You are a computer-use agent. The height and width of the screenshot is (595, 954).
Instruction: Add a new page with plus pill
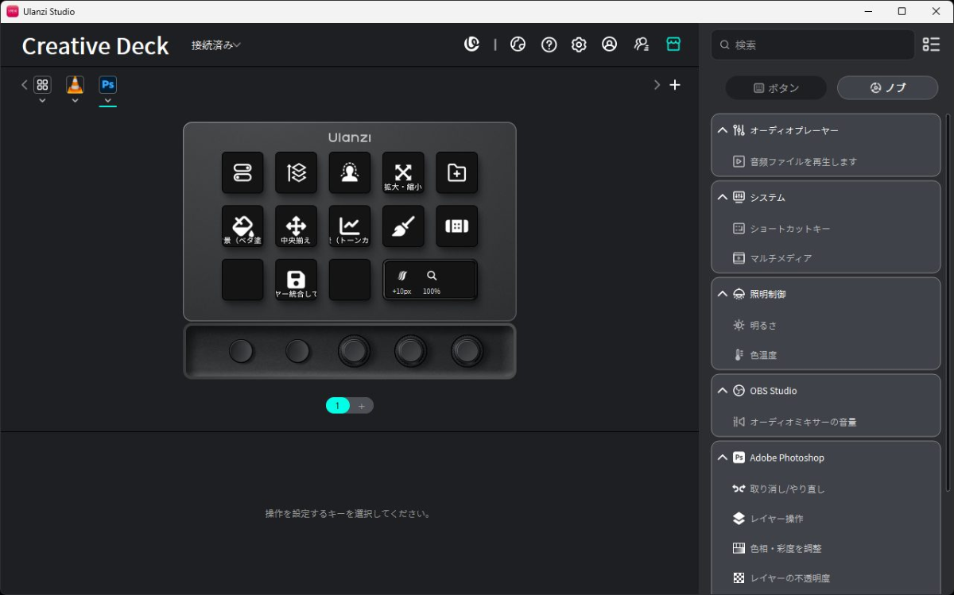361,406
